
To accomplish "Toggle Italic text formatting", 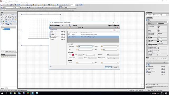I will [23, 7].
